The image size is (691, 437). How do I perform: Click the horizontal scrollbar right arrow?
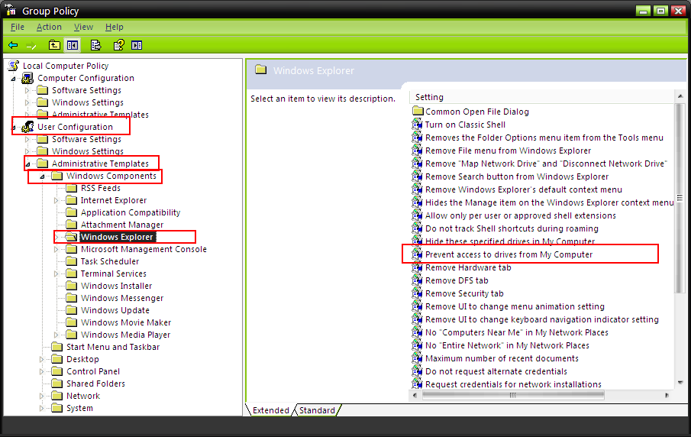coord(667,396)
